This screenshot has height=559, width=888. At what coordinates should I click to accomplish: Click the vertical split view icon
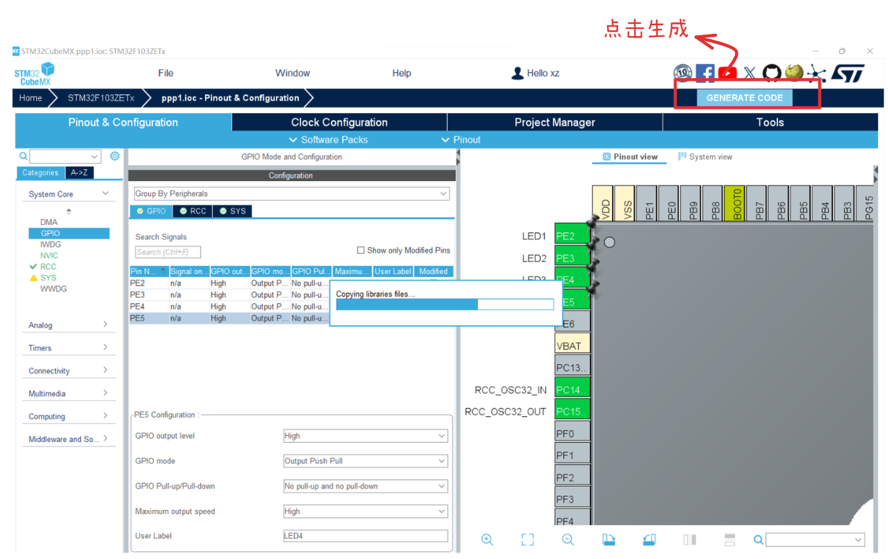pos(689,540)
